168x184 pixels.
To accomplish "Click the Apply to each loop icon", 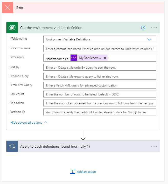I will [x=12, y=146].
